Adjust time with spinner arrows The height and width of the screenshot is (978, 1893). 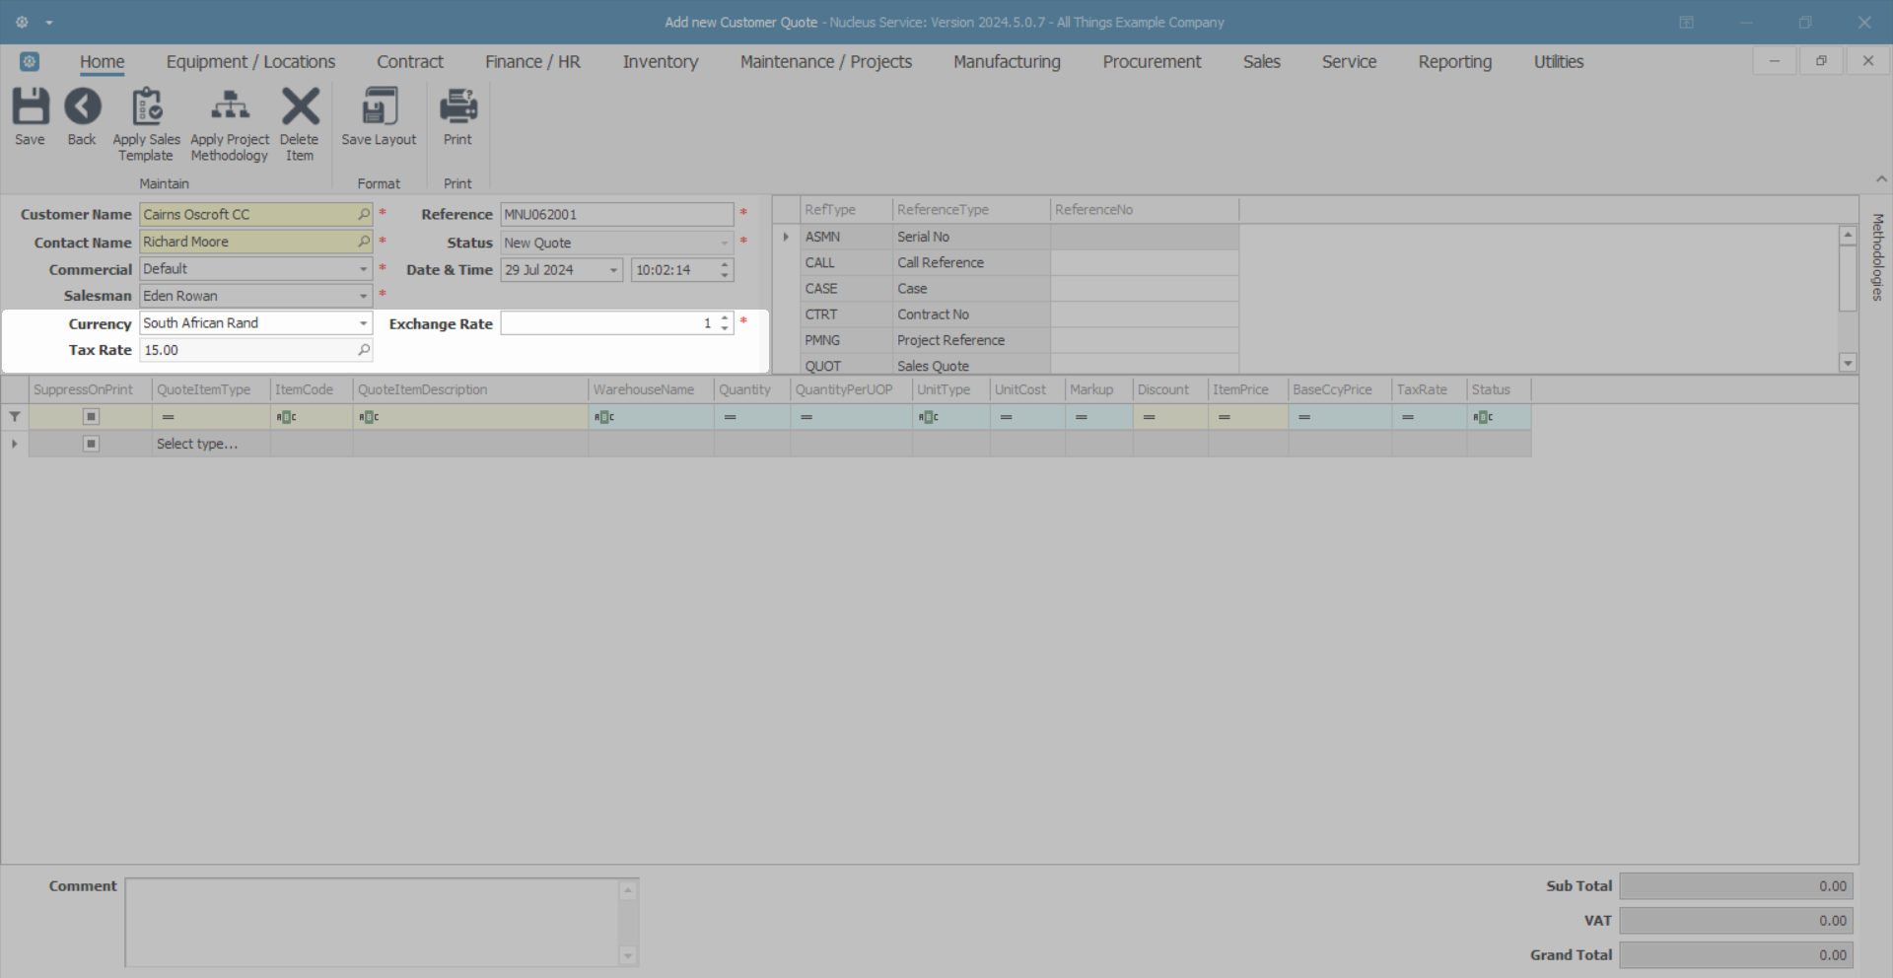(x=725, y=270)
